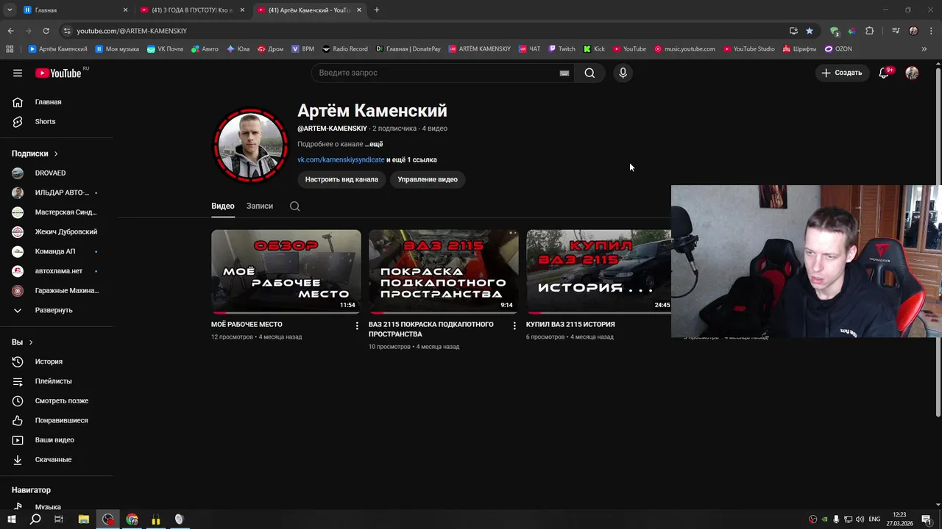
Task: Click Настроить вид канала button
Action: tap(341, 179)
